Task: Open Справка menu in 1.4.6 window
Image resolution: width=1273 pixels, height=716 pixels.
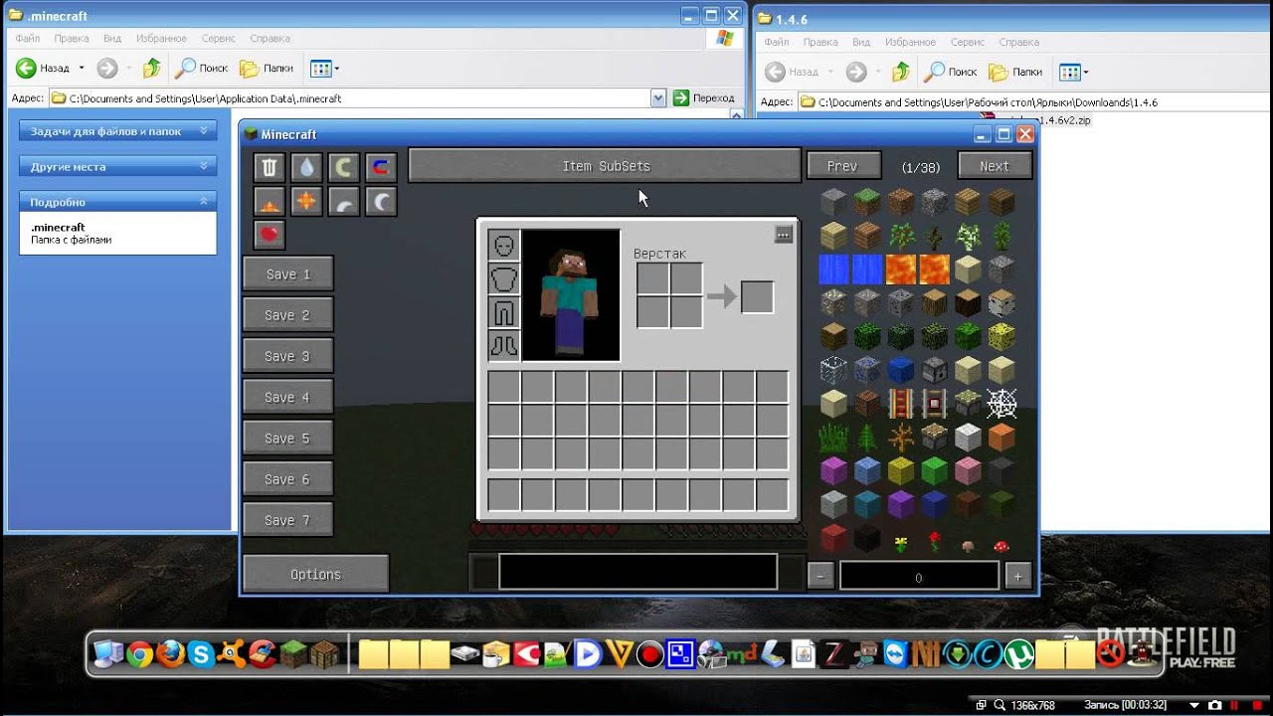Action: coord(1018,43)
